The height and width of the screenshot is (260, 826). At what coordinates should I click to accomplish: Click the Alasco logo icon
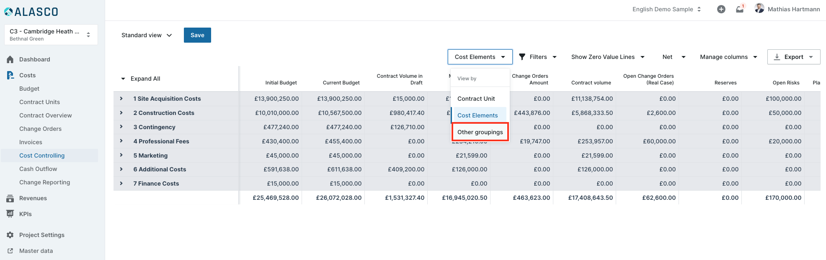point(8,12)
